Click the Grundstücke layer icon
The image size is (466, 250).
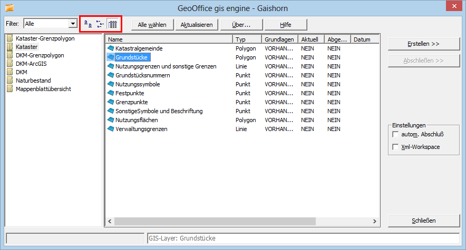(111, 57)
